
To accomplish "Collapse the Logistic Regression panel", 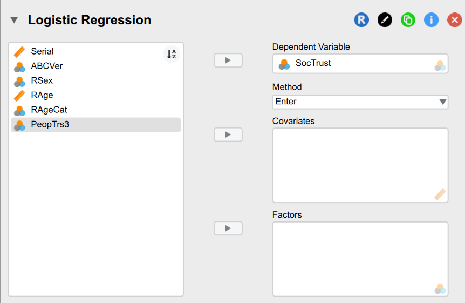I will pyautogui.click(x=15, y=21).
